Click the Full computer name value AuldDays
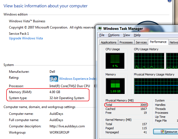Image resolution: width=178 pixels, height=139 pixels. pyautogui.click(x=56, y=120)
